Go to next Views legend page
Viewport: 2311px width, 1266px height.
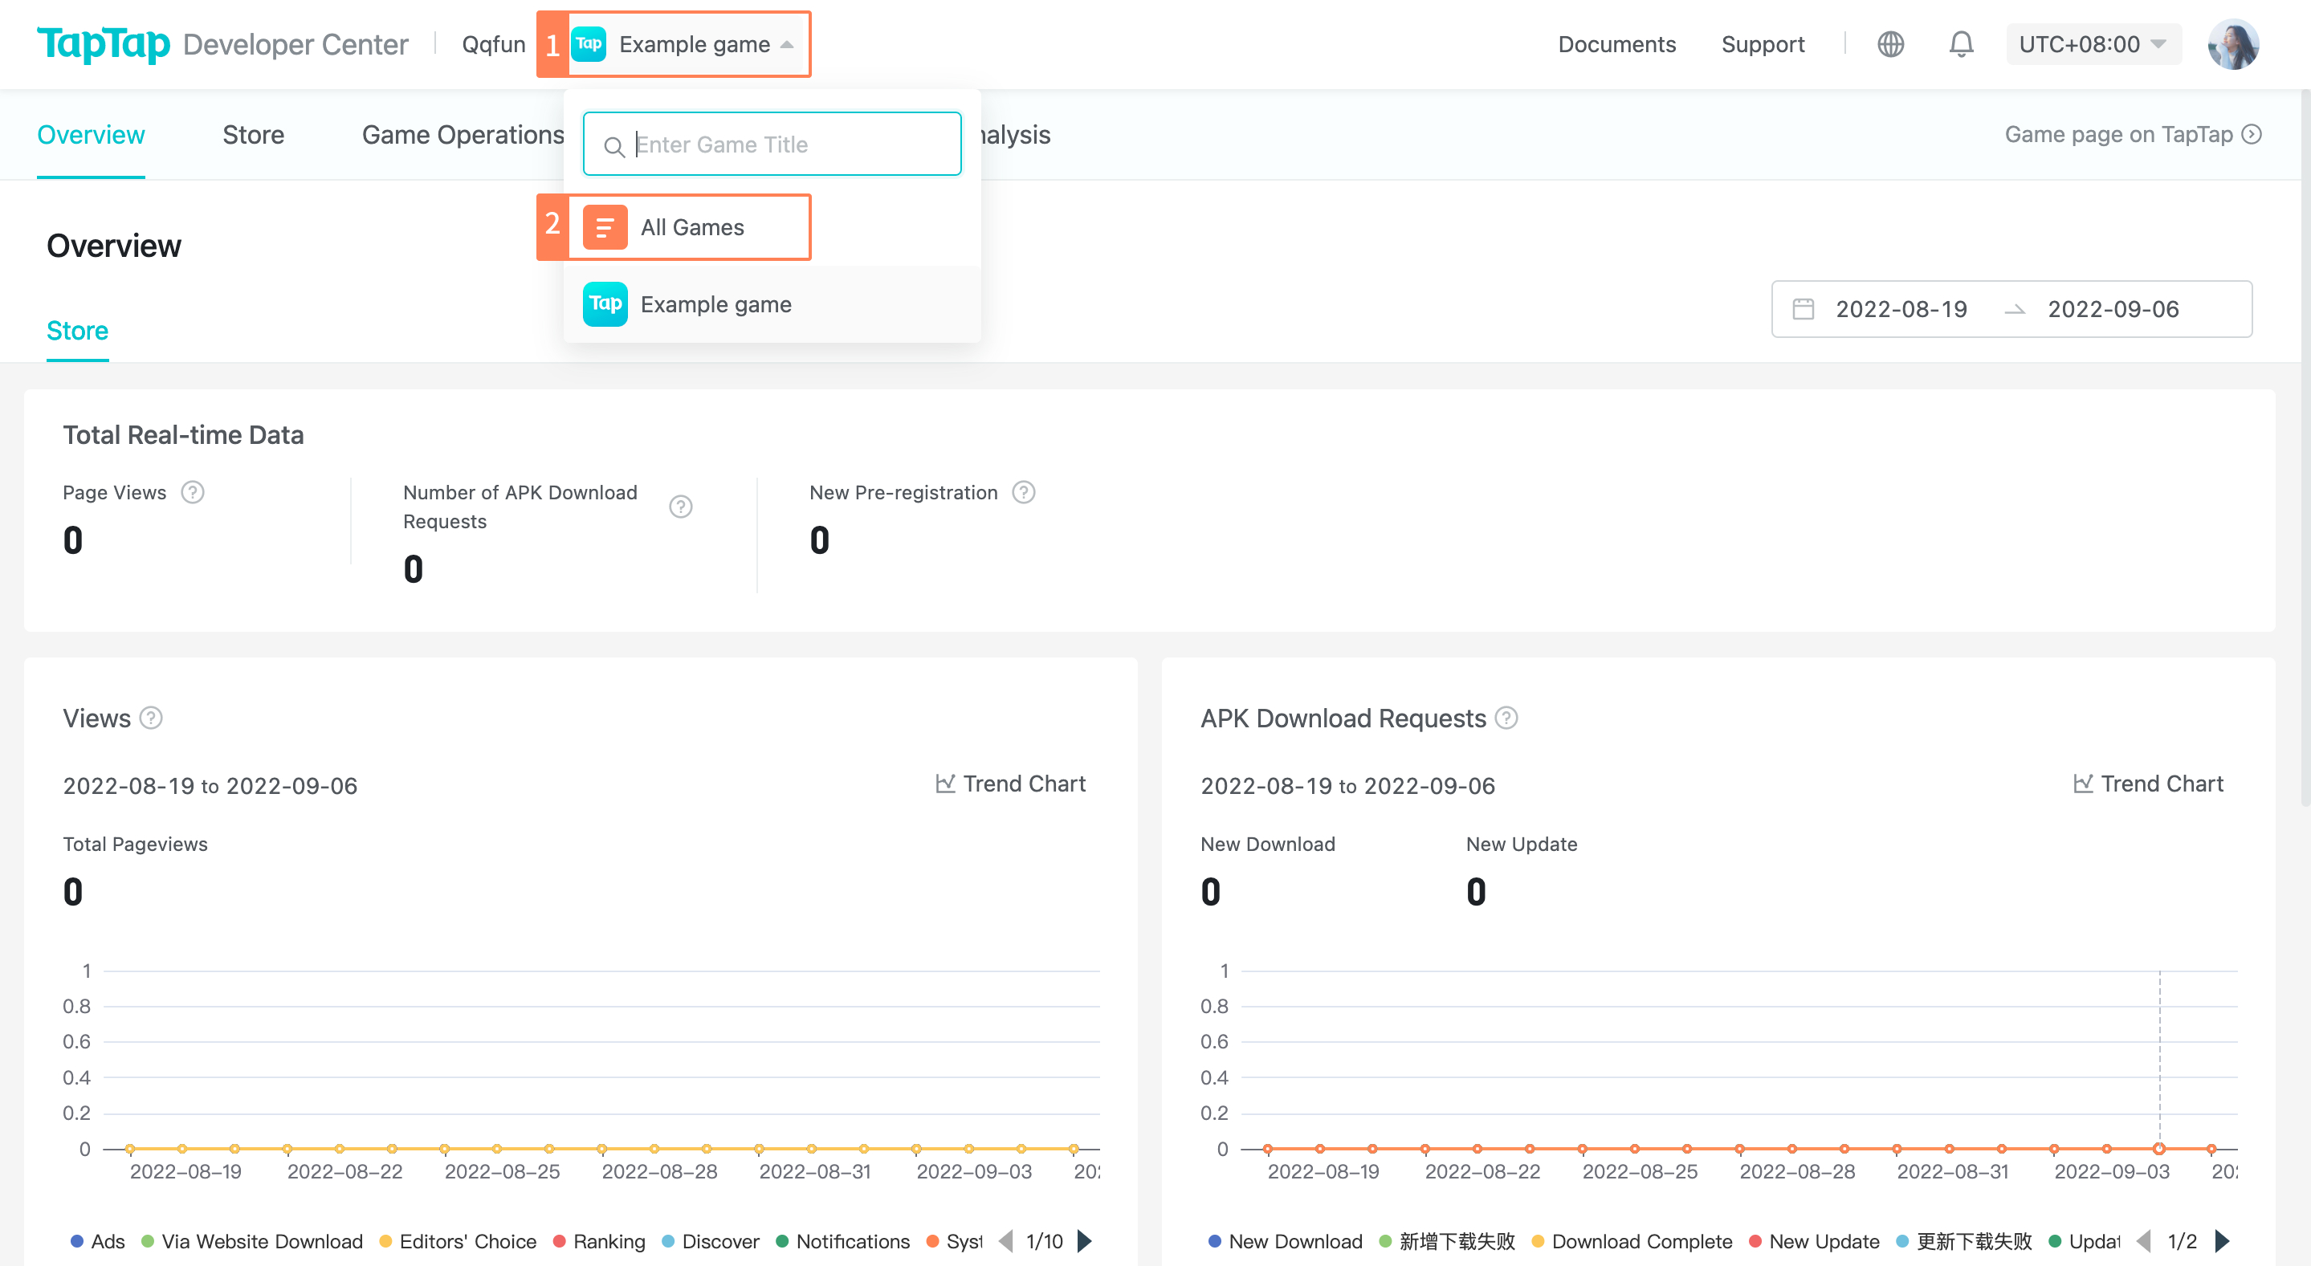(1086, 1242)
